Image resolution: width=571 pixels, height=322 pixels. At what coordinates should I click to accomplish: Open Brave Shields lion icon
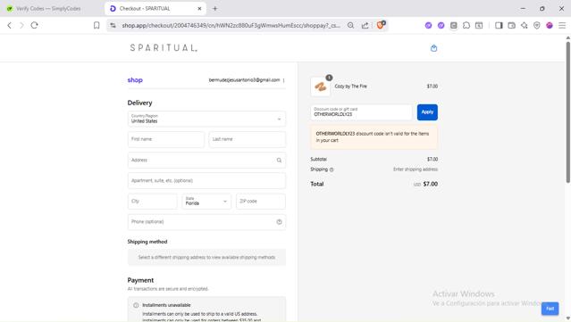(x=381, y=25)
